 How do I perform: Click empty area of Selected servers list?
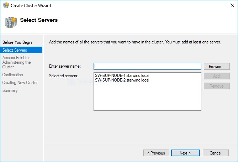tap(147, 98)
